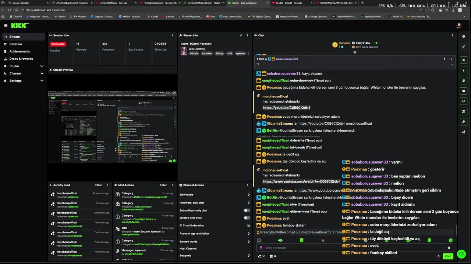Click the channel points icon in right sidebar
This screenshot has height=264, width=471.
[x=464, y=132]
